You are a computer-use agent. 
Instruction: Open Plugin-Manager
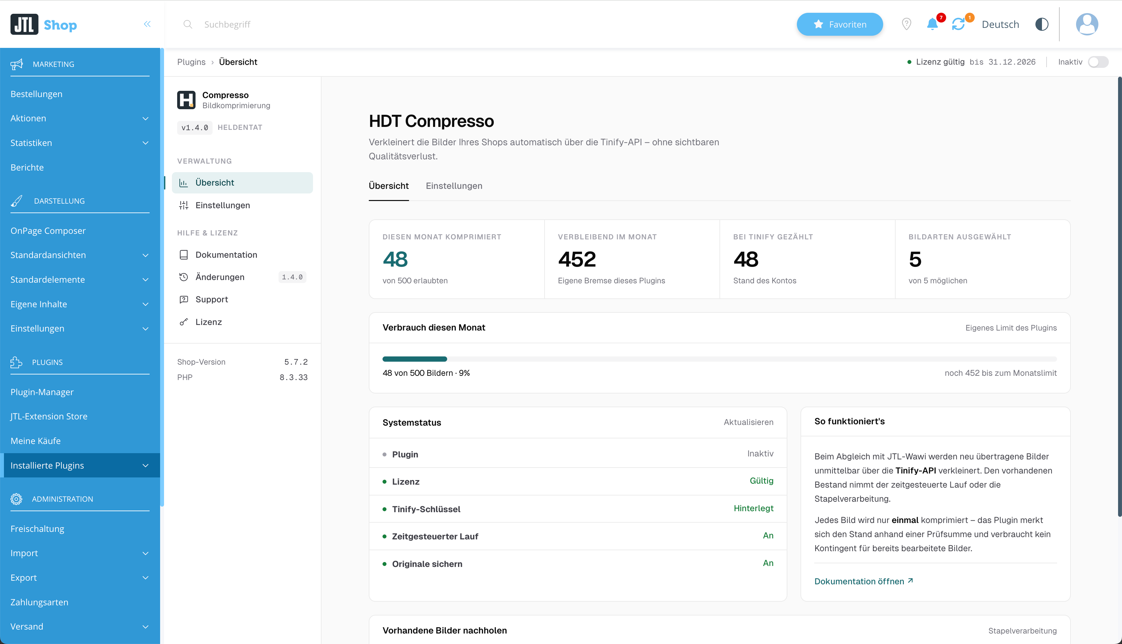(x=42, y=392)
